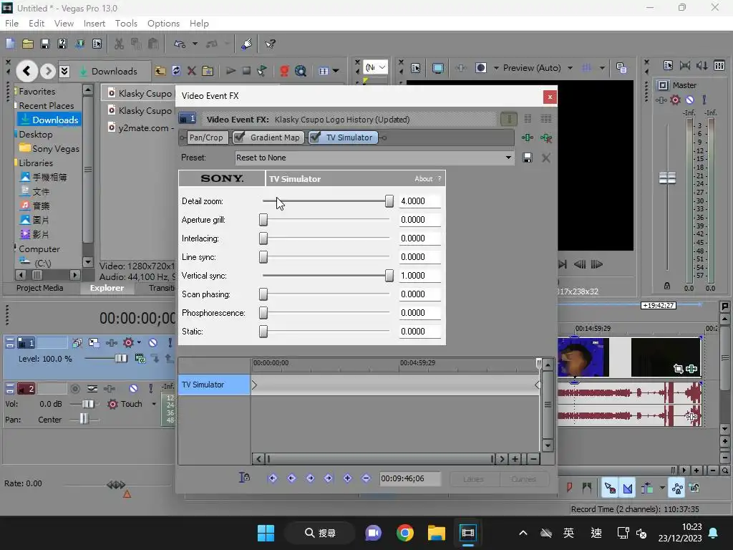Click the New Project icon in toolbar
733x550 pixels.
(10, 44)
